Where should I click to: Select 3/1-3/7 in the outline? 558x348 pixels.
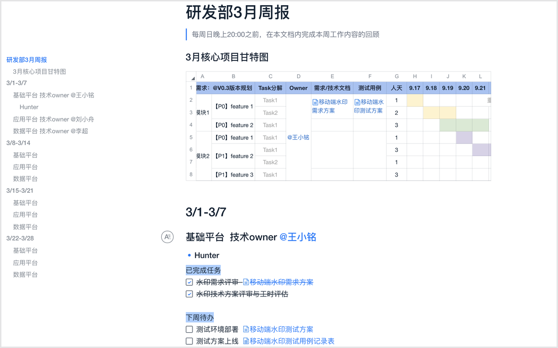coord(17,83)
